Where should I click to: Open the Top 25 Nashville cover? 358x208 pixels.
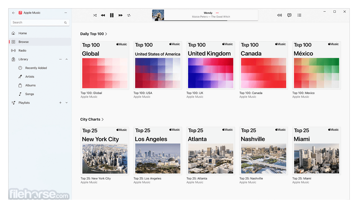[x=264, y=151]
